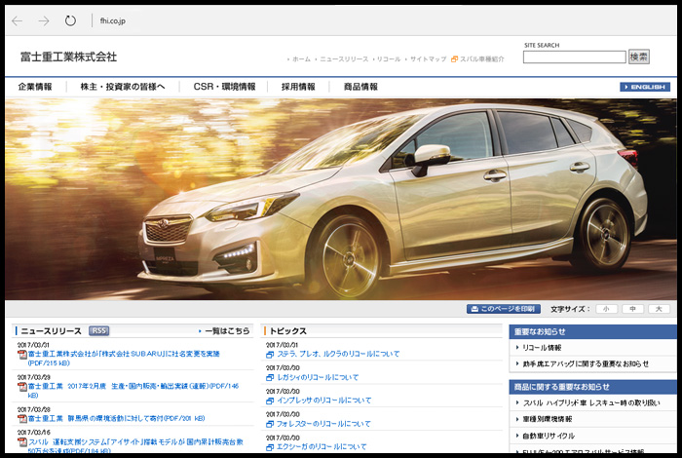The height and width of the screenshot is (458, 682).
Task: Open the 2017年2月度 生産・国内販売 release
Action: pyautogui.click(x=133, y=391)
